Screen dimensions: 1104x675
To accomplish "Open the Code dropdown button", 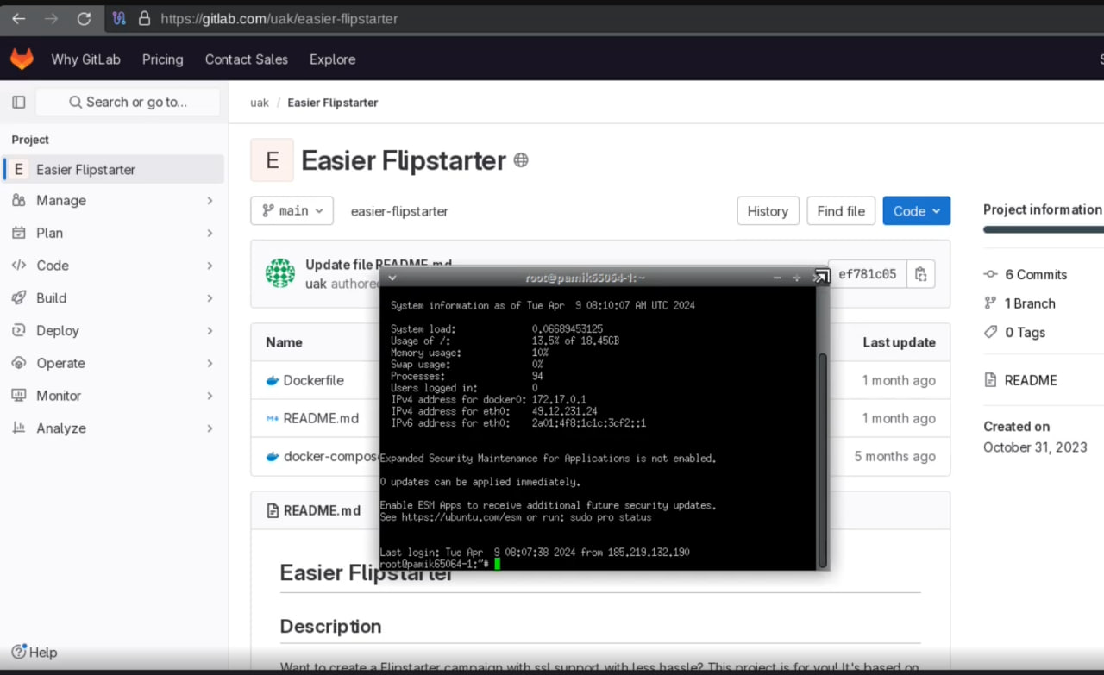I will click(x=916, y=210).
